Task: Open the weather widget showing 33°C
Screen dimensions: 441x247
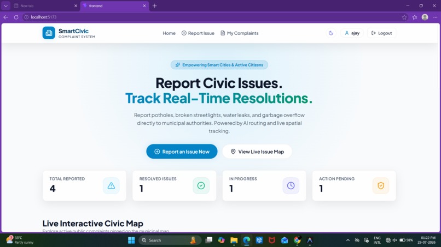Action: pos(20,240)
